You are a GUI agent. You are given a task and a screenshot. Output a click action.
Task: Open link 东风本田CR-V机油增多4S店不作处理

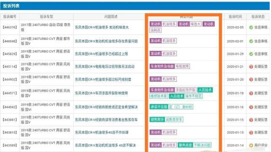pos(102,132)
